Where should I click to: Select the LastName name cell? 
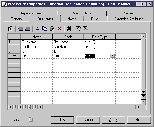point(37,47)
